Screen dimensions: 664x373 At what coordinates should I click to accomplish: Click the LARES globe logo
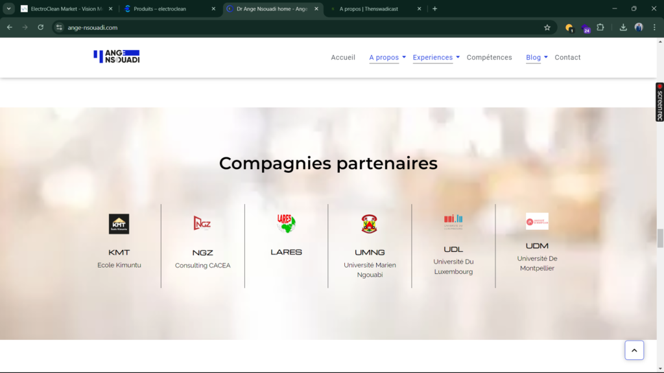pos(286,223)
